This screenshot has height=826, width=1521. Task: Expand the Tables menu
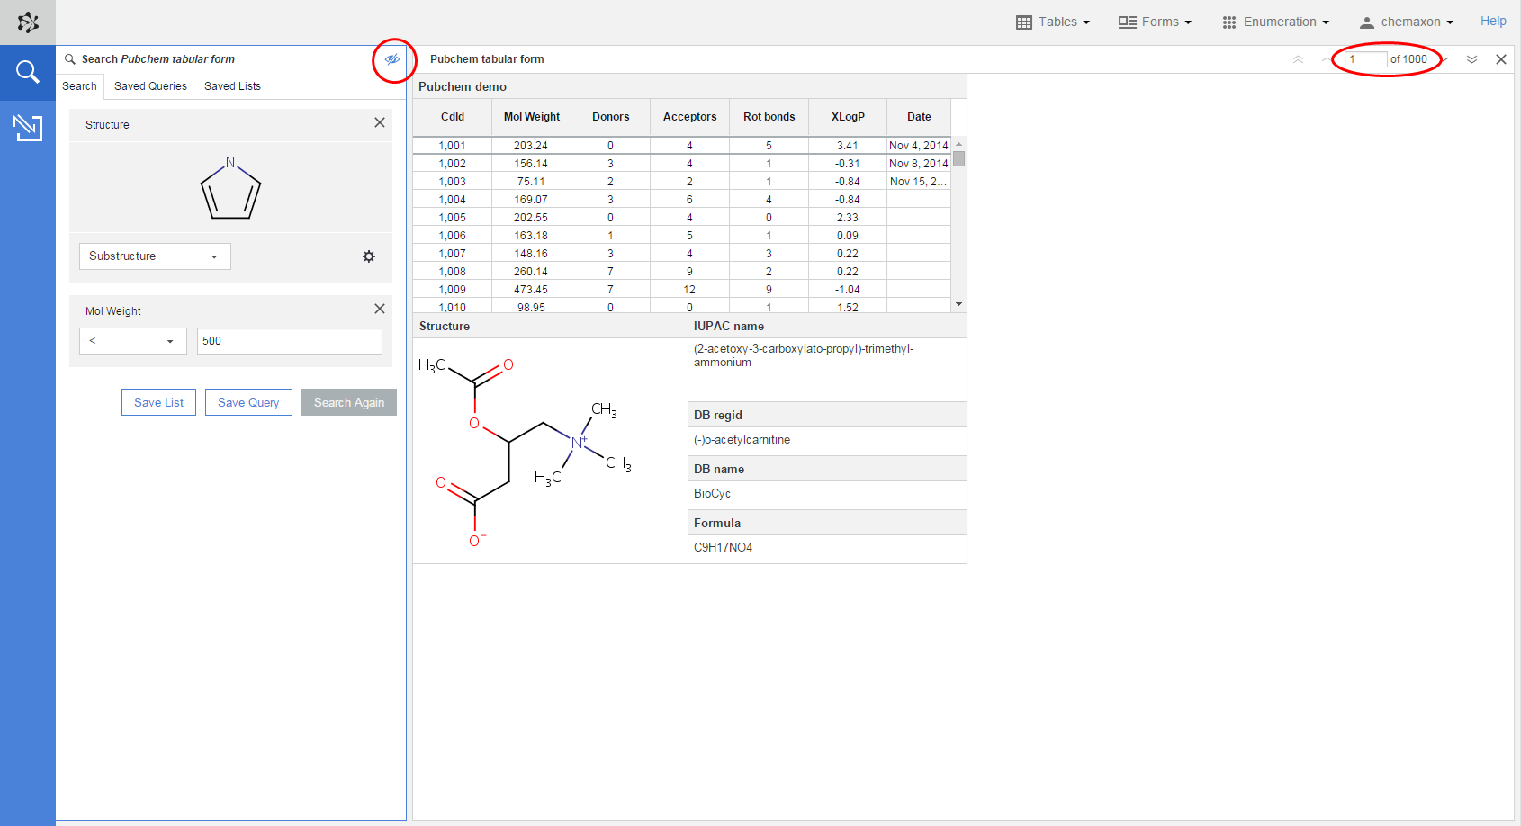pos(1053,22)
